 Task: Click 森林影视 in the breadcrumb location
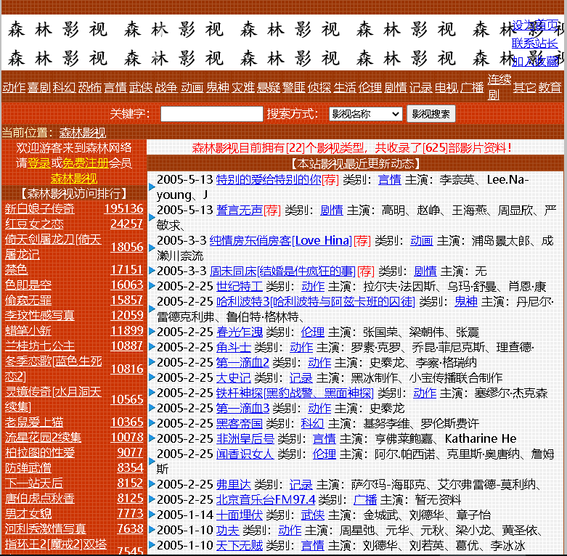point(82,133)
